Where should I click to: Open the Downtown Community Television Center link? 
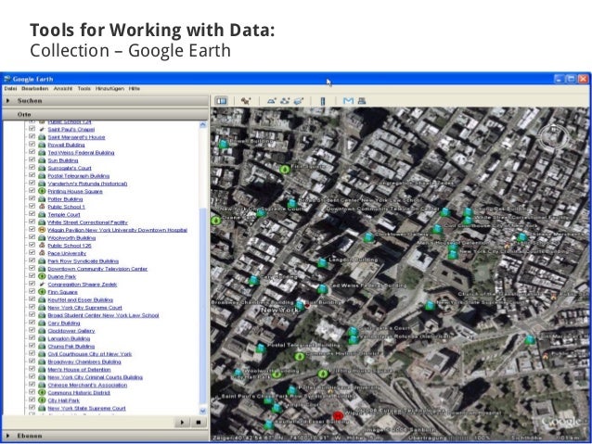tap(97, 269)
